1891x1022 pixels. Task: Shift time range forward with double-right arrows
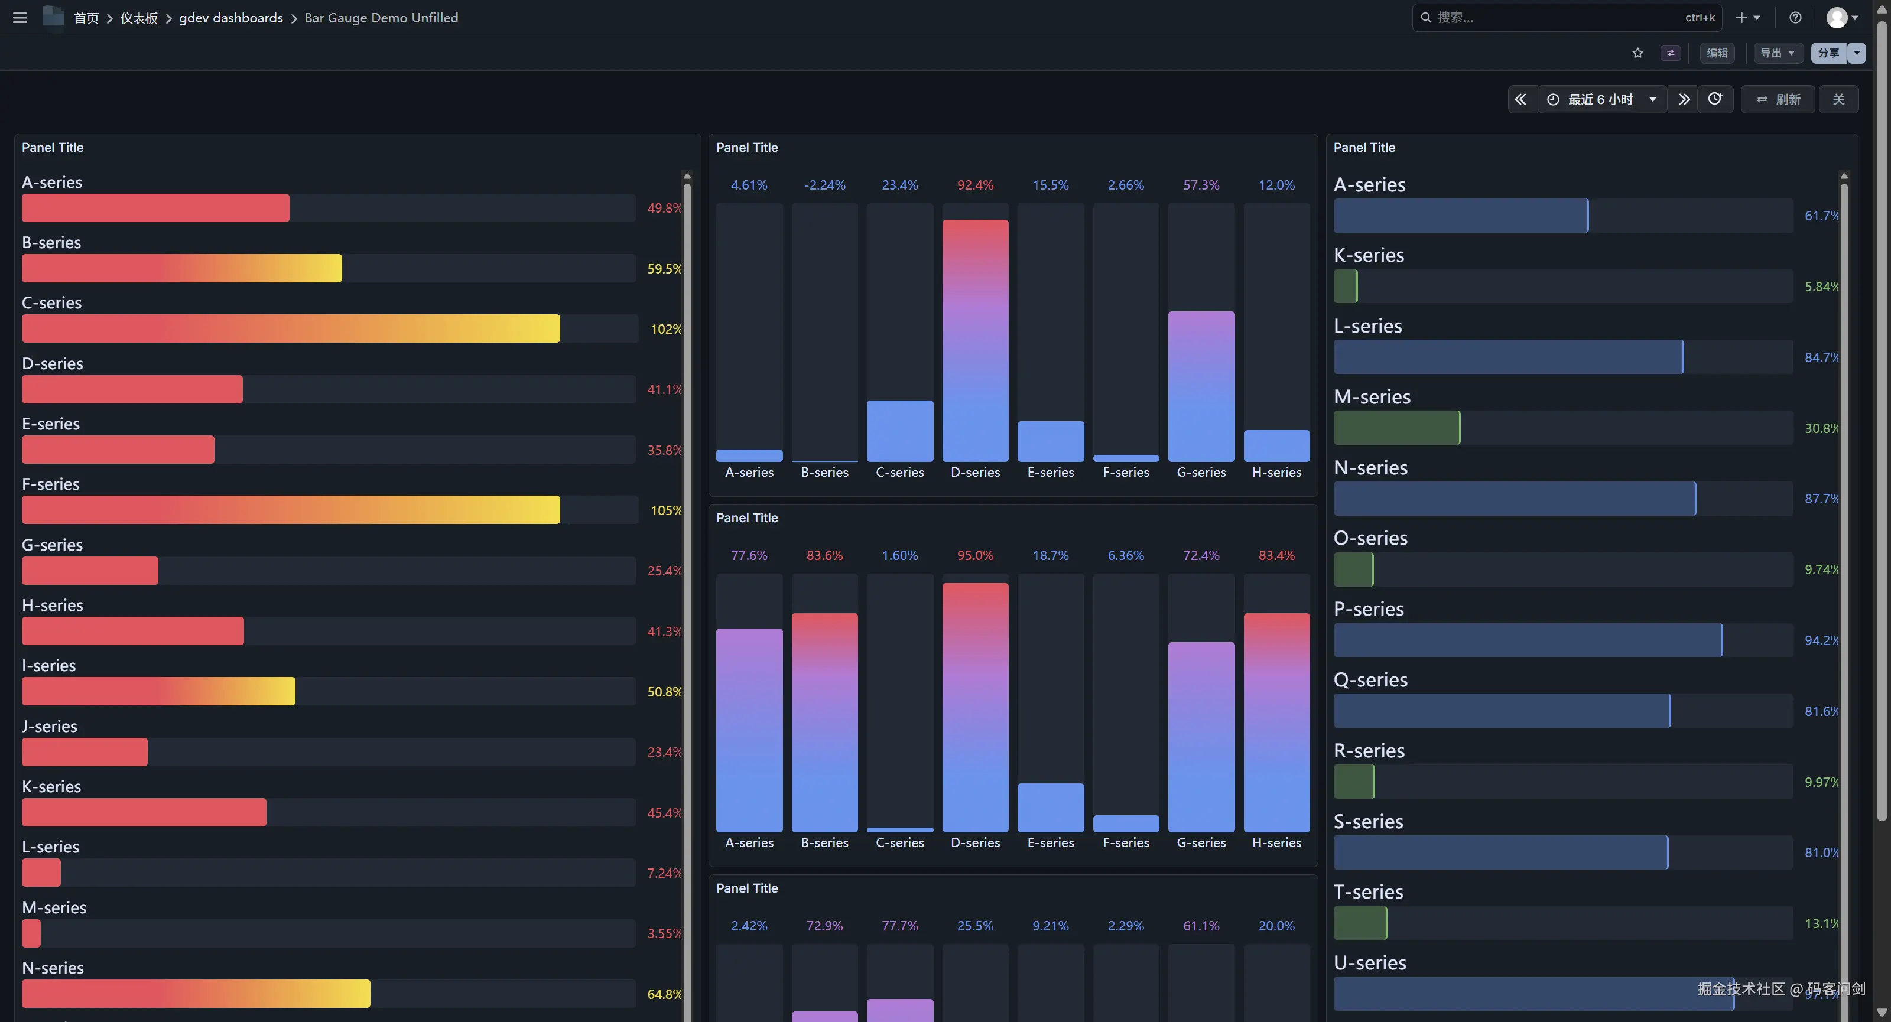click(x=1684, y=99)
